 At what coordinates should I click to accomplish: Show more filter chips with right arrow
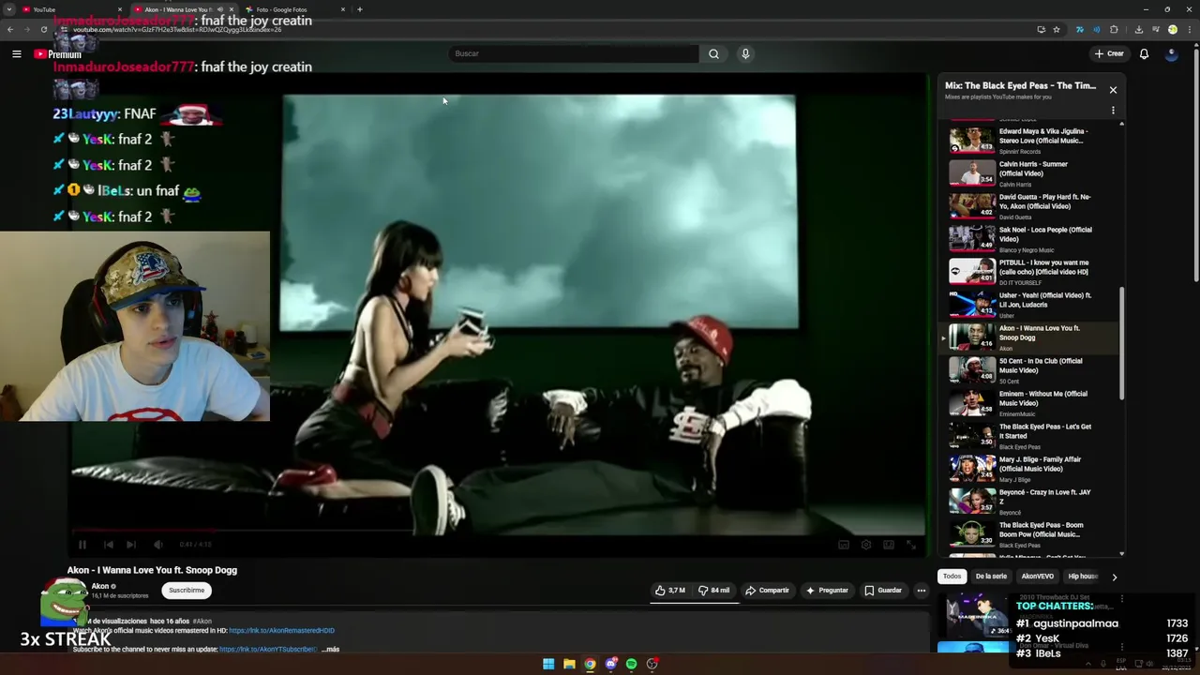click(1114, 577)
